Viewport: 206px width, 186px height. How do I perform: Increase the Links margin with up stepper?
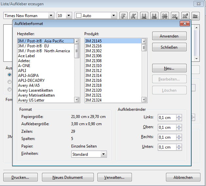point(179,116)
